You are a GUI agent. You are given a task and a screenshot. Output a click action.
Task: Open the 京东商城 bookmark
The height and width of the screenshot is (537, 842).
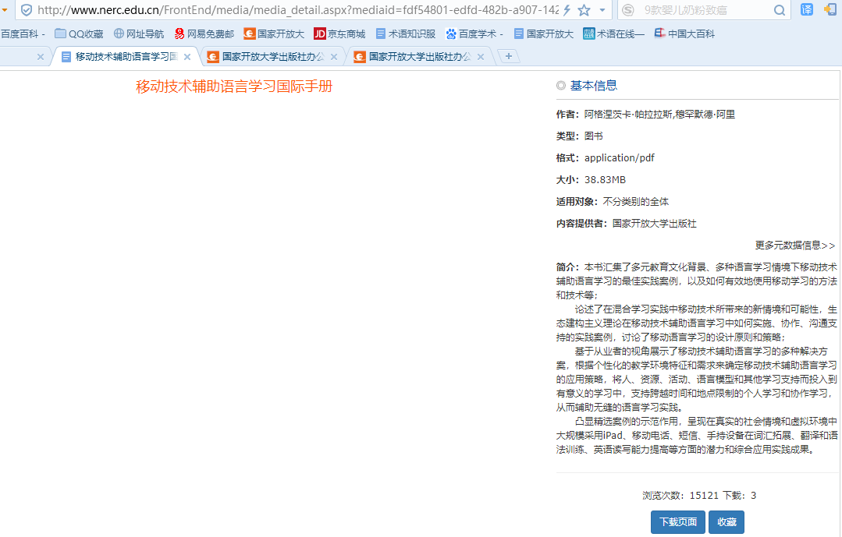coord(339,34)
